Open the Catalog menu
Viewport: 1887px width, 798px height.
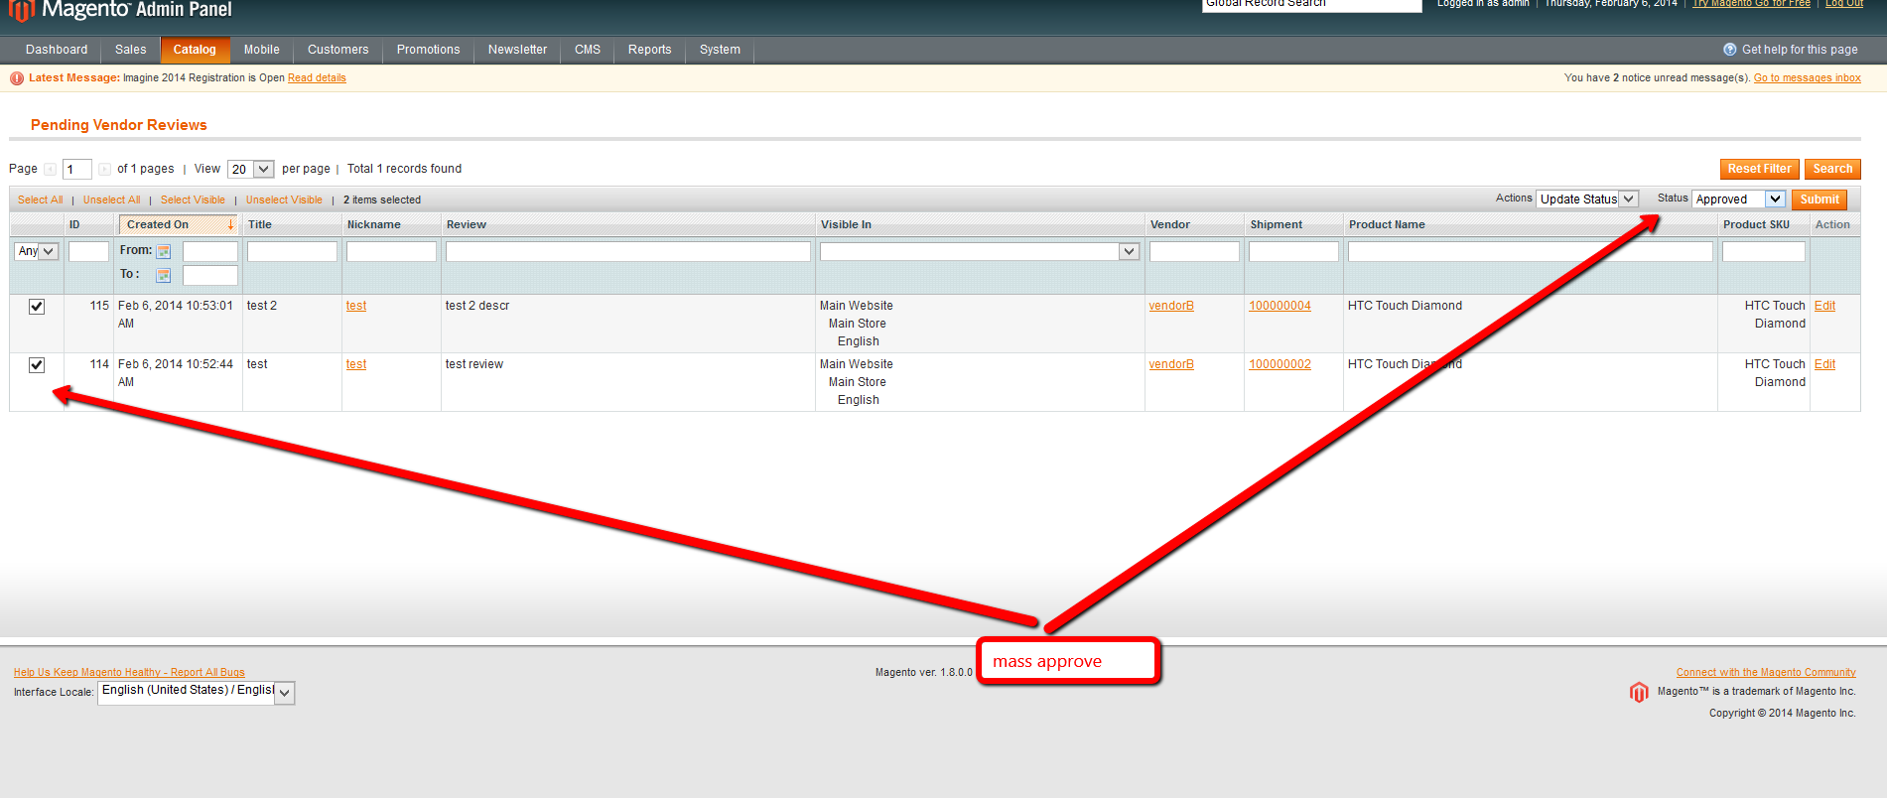[x=195, y=50]
